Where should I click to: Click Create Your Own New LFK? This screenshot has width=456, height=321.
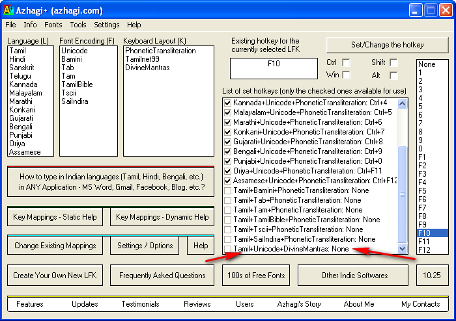[55, 275]
